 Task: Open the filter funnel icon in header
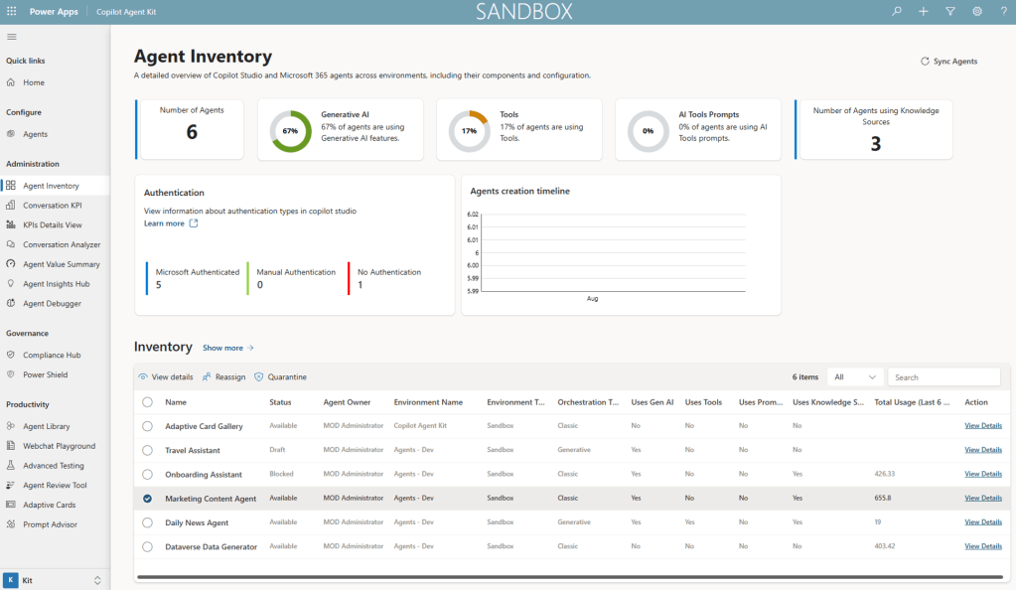click(x=949, y=11)
